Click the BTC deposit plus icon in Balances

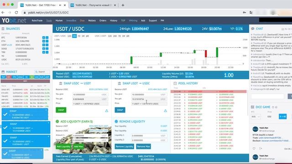tap(44, 37)
